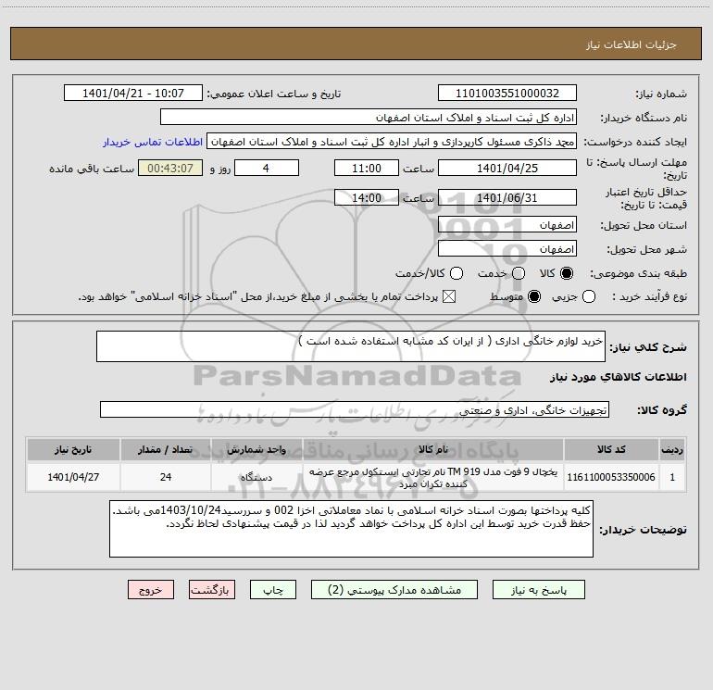Choose the جزیی purchase type radio

tap(589, 296)
